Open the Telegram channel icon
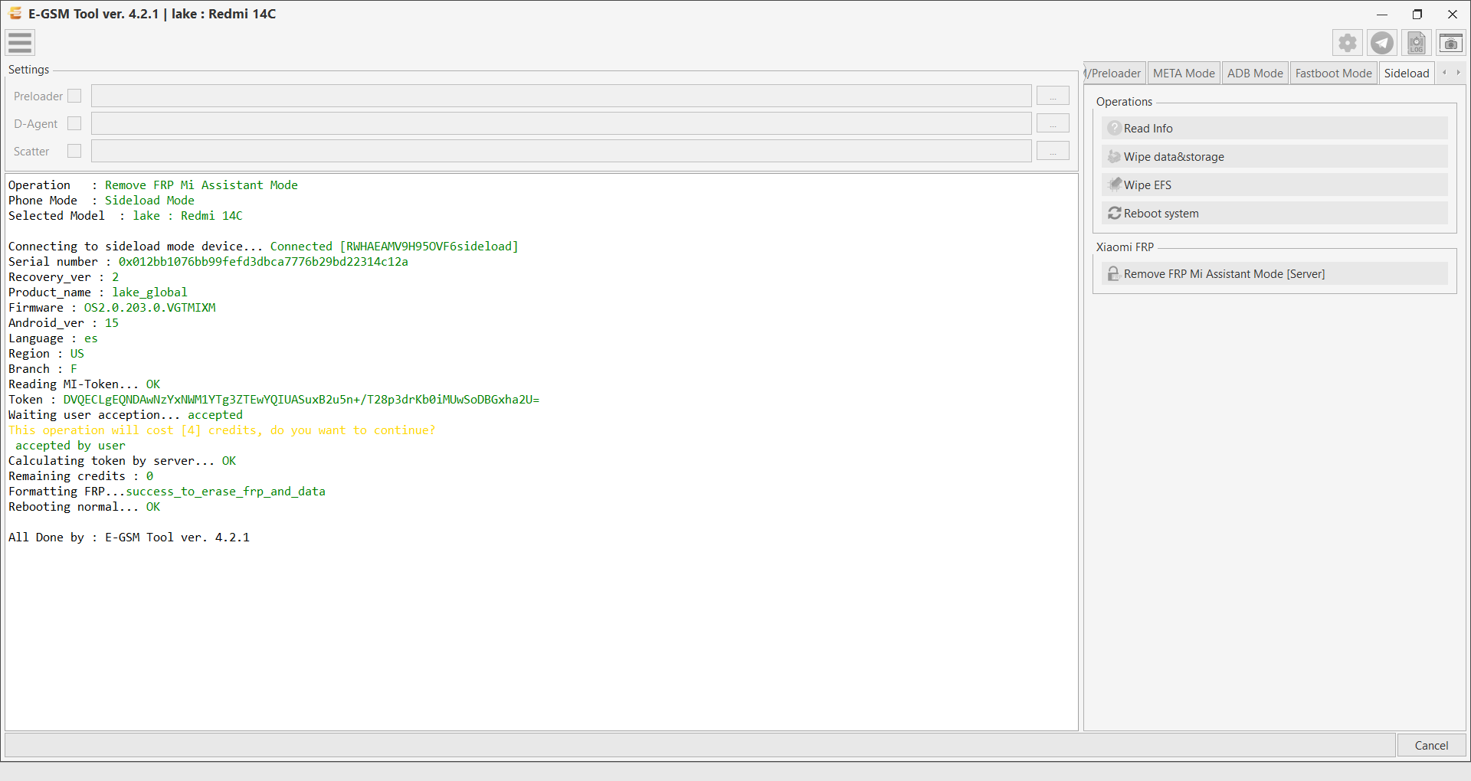Viewport: 1471px width, 781px height. [1382, 43]
